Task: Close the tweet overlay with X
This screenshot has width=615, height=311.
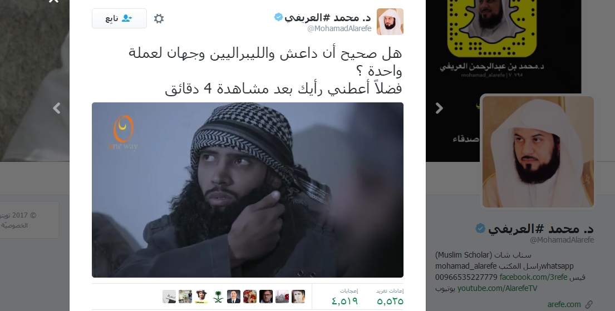Action: [x=54, y=2]
